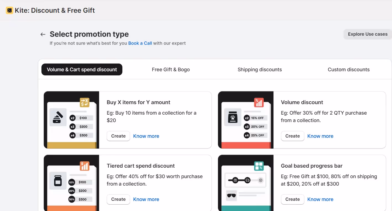Follow the Book a Call link

pyautogui.click(x=140, y=43)
